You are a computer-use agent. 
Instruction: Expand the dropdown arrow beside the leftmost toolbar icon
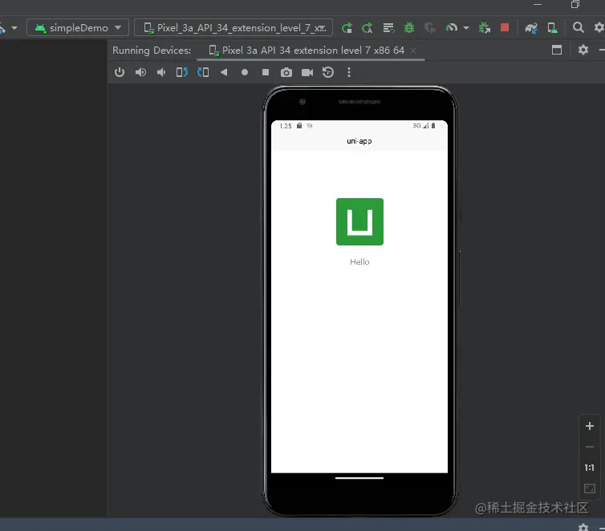[14, 28]
